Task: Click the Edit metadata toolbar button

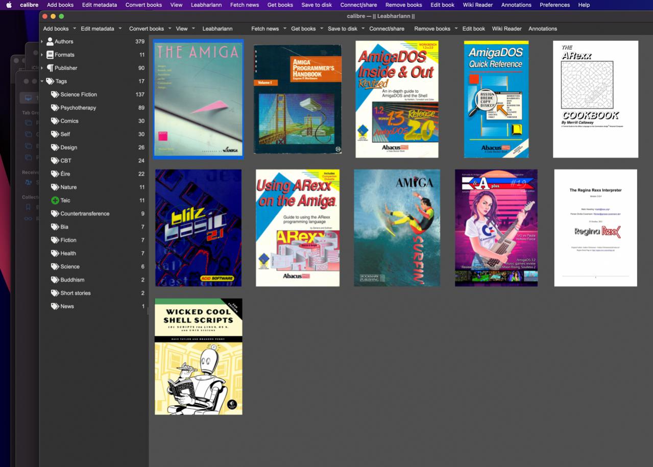Action: 98,29
